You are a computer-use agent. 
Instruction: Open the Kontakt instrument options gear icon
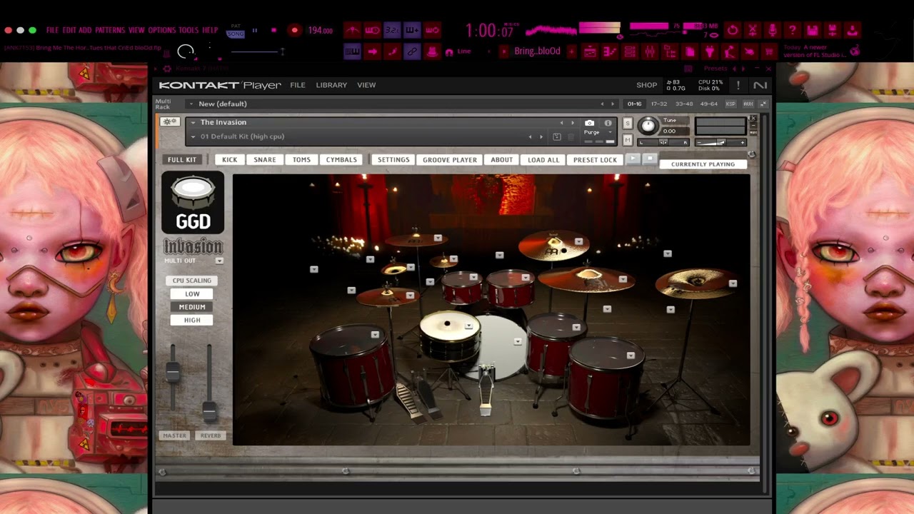click(170, 122)
